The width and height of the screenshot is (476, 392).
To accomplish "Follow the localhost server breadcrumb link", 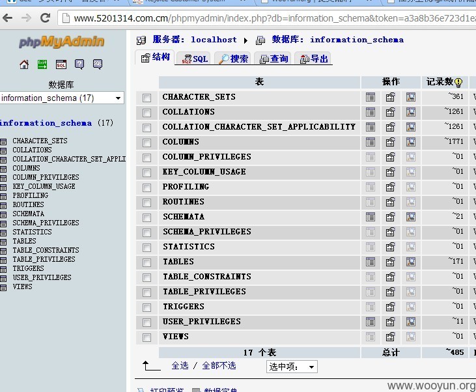I will (214, 40).
